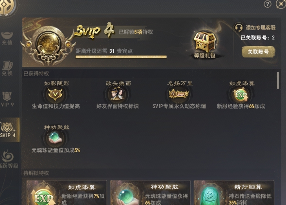Open the locked 如虎添翼 7% privilege card
This screenshot has width=286, height=205.
point(67,192)
